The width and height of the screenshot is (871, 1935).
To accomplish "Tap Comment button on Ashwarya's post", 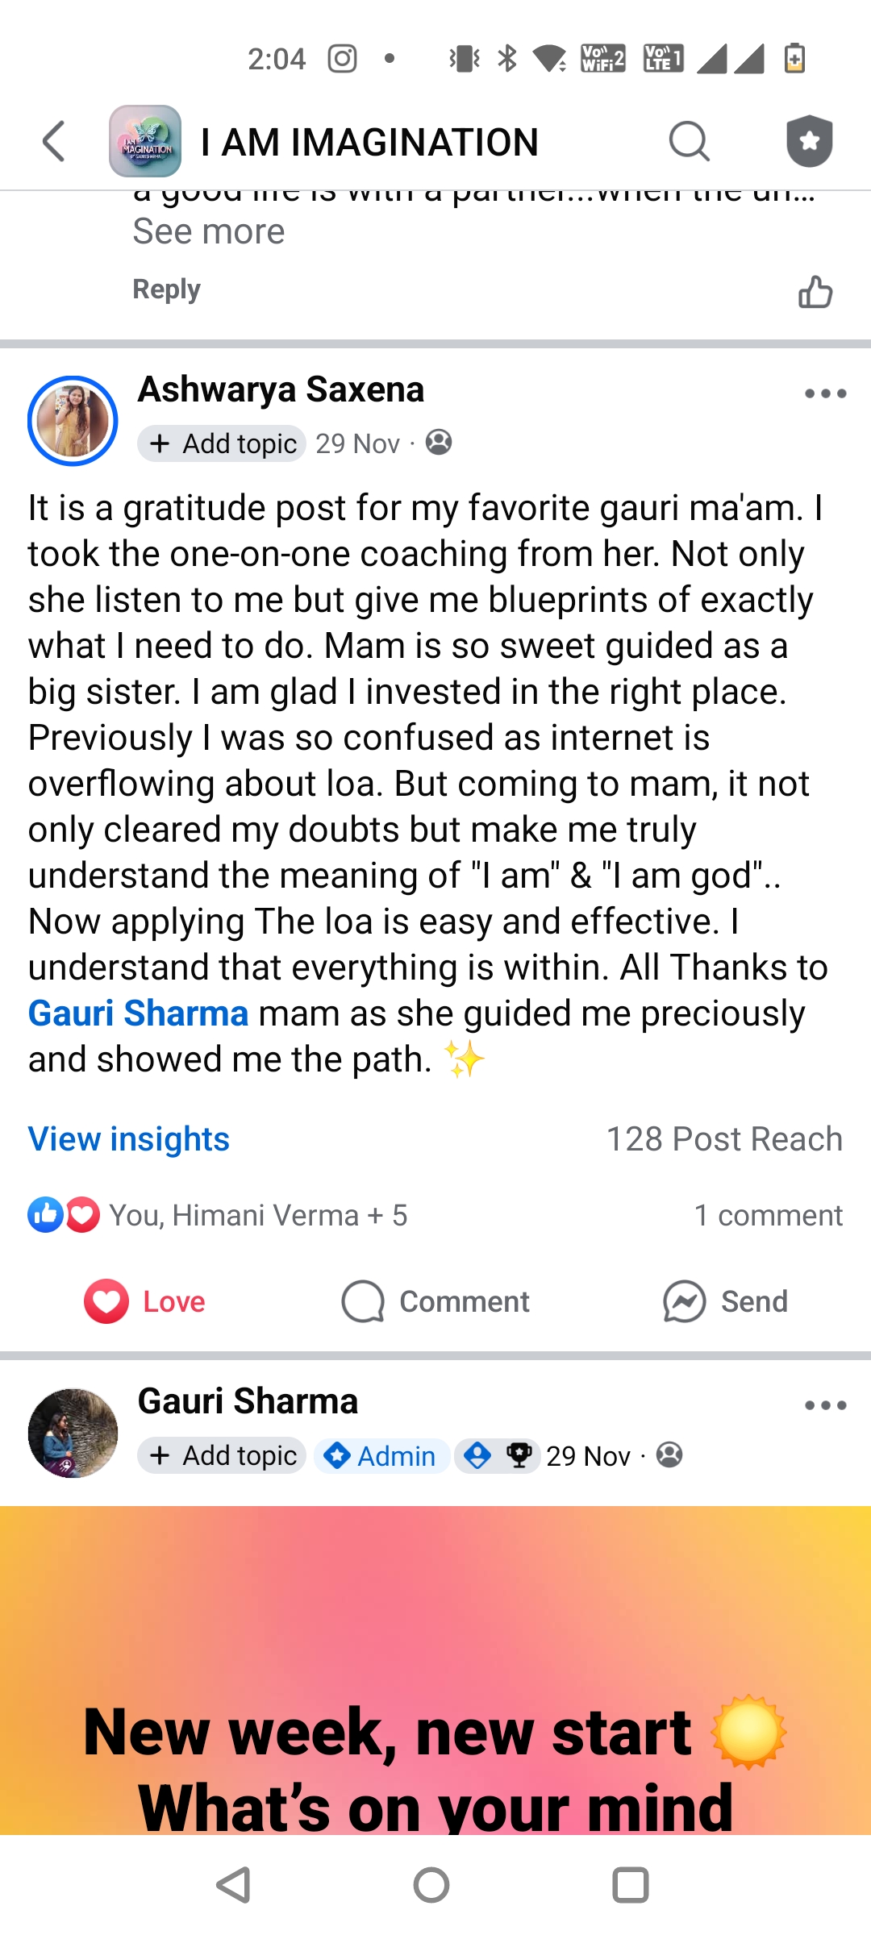I will [435, 1301].
